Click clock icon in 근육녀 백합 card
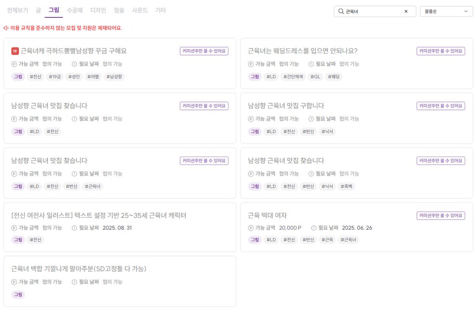The width and height of the screenshot is (475, 314). pyautogui.click(x=74, y=282)
